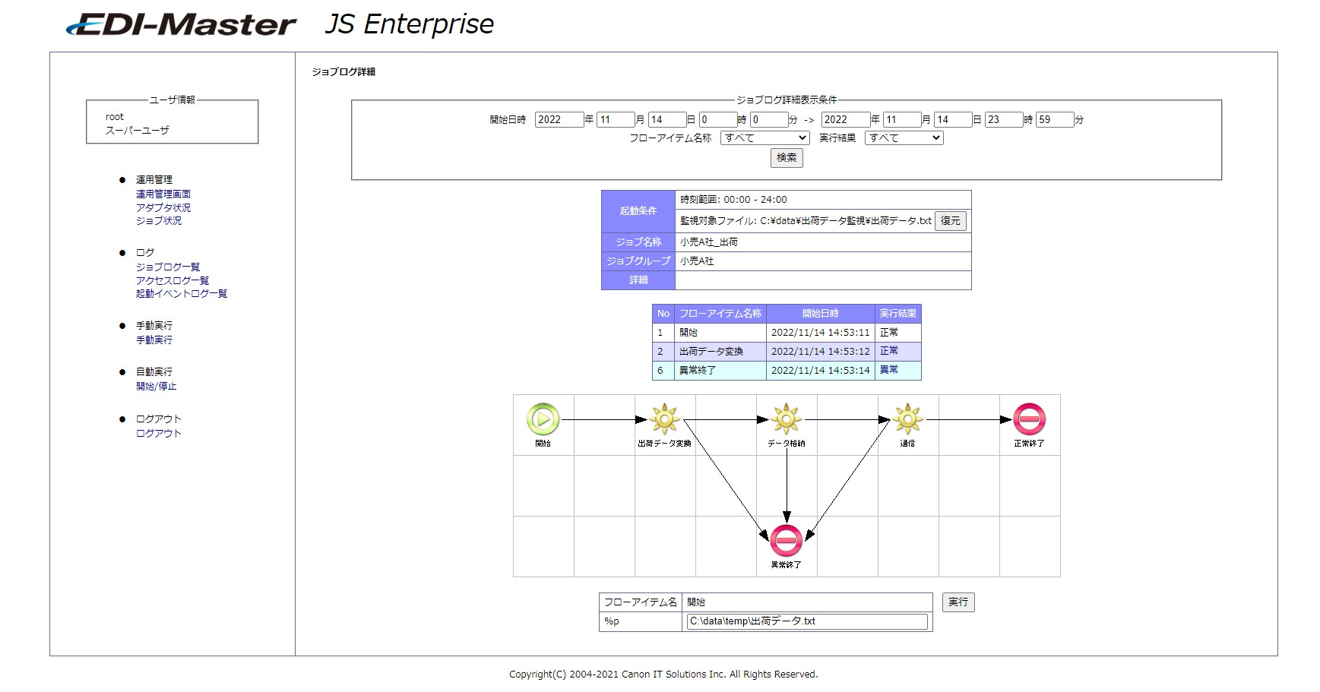View the 起動イベントログ一覧 list
The width and height of the screenshot is (1320, 692).
click(x=182, y=292)
